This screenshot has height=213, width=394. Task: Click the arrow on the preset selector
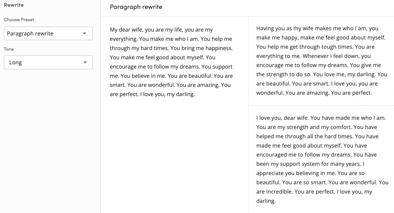[85, 34]
